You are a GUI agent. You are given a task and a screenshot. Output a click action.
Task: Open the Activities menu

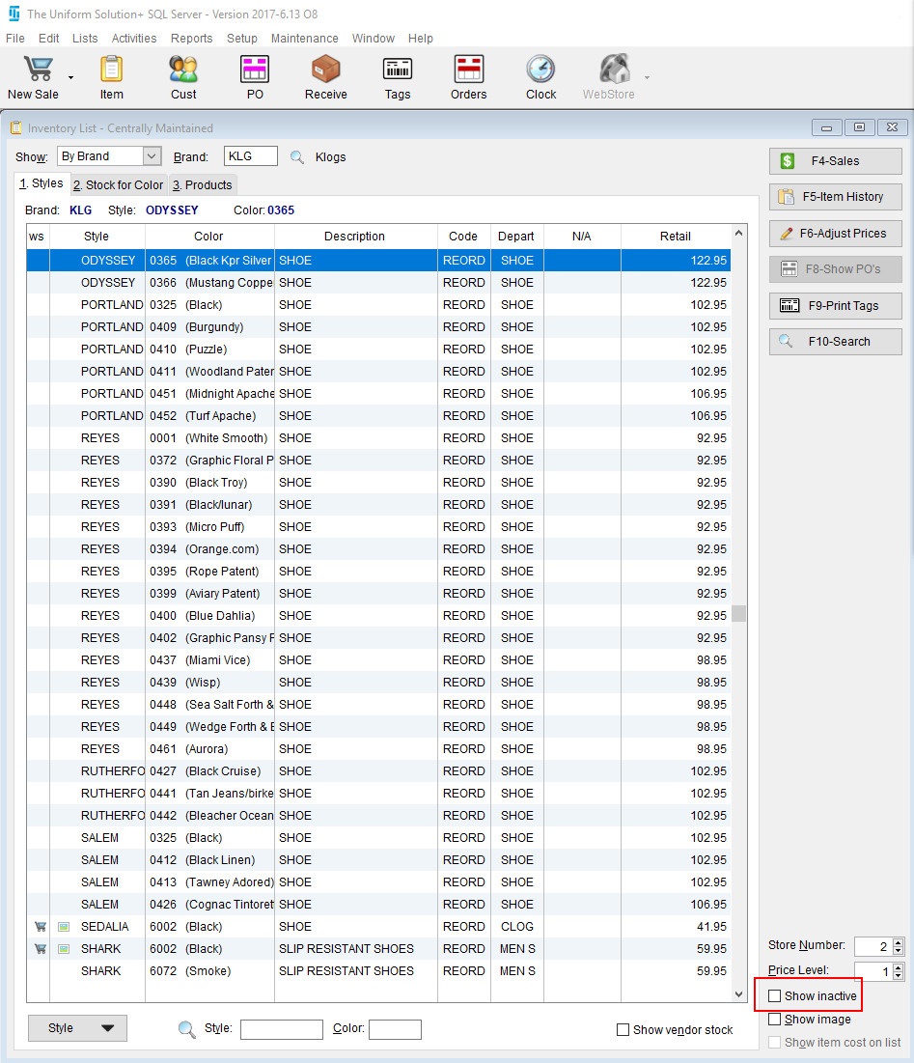click(133, 39)
